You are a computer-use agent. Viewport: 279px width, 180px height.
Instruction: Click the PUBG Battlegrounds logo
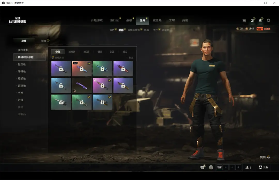click(x=18, y=20)
